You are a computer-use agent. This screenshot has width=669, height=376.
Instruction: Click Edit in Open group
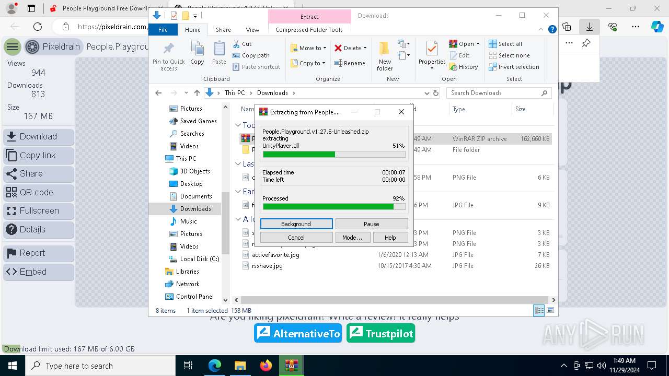pyautogui.click(x=459, y=55)
